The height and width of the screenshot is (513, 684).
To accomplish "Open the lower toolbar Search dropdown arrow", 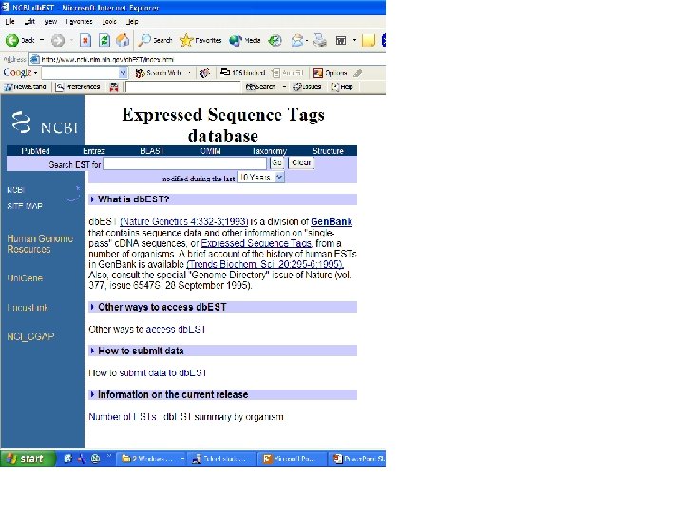I will click(284, 86).
